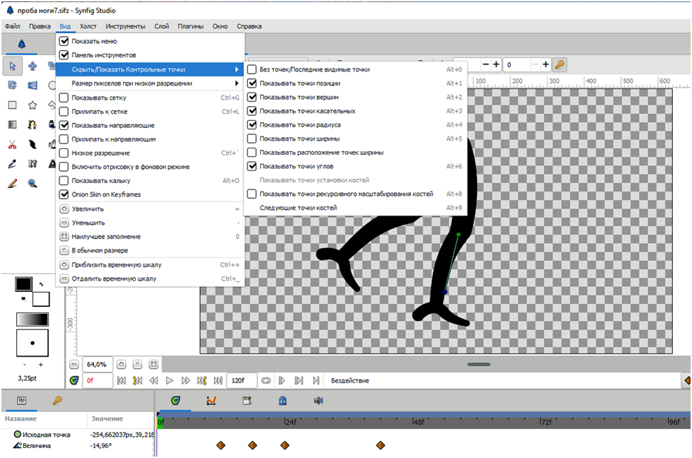Click the zoom fit icon right of 64,0%
This screenshot has height=458, width=692.
(154, 365)
